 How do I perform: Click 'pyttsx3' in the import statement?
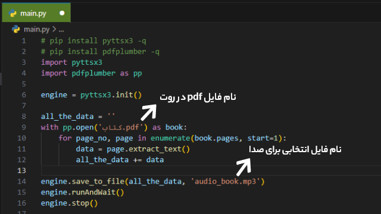pos(87,62)
